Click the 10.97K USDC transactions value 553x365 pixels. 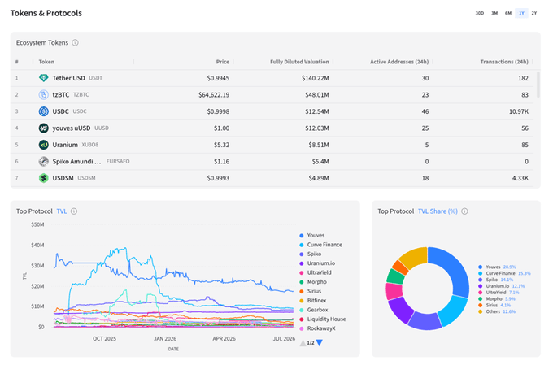click(x=519, y=111)
